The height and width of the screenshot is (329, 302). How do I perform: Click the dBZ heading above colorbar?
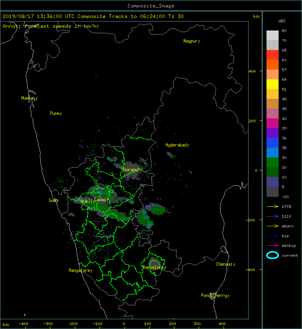tap(282, 21)
